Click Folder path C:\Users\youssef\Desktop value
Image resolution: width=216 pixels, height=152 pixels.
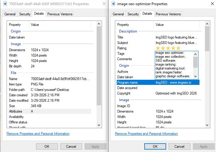(50, 90)
